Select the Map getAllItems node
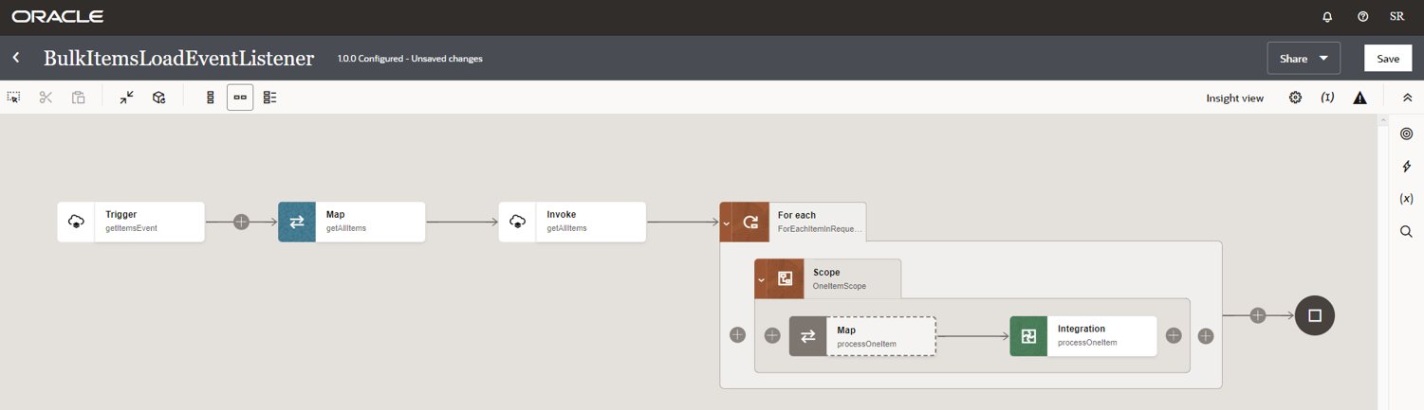The height and width of the screenshot is (410, 1424). 351,222
